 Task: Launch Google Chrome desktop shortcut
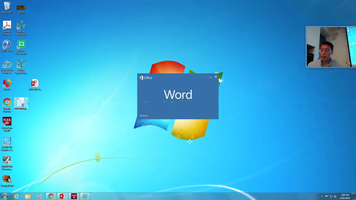7,105
